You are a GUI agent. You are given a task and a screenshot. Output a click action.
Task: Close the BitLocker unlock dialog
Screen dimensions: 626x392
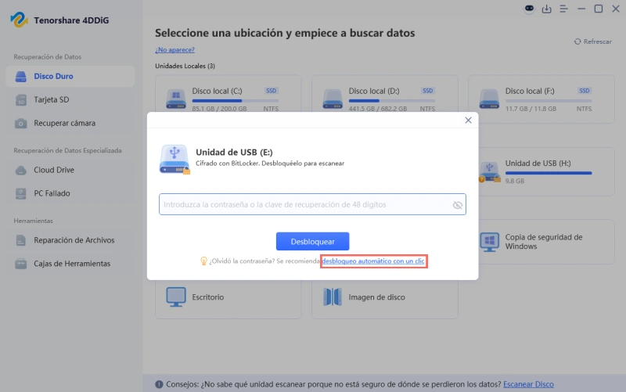coord(468,120)
